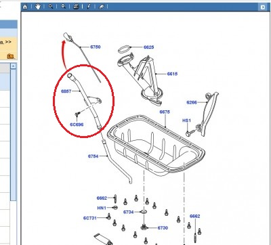
Task: Select the eraser tool
Action: [102, 7]
